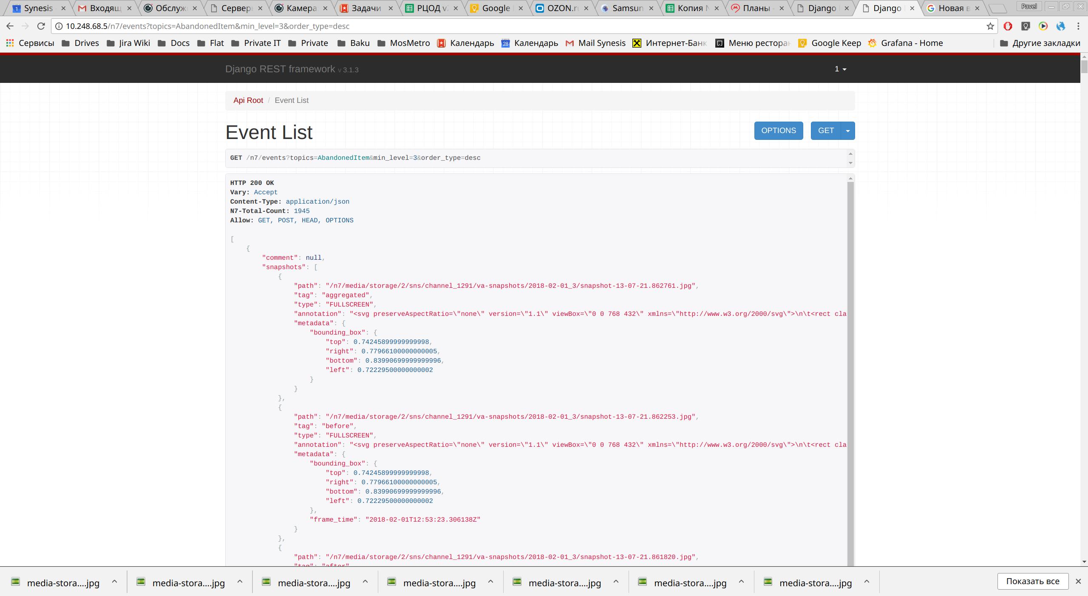Expand sixth media-stora jpg download menu
This screenshot has height=596, width=1088.
pos(741,581)
